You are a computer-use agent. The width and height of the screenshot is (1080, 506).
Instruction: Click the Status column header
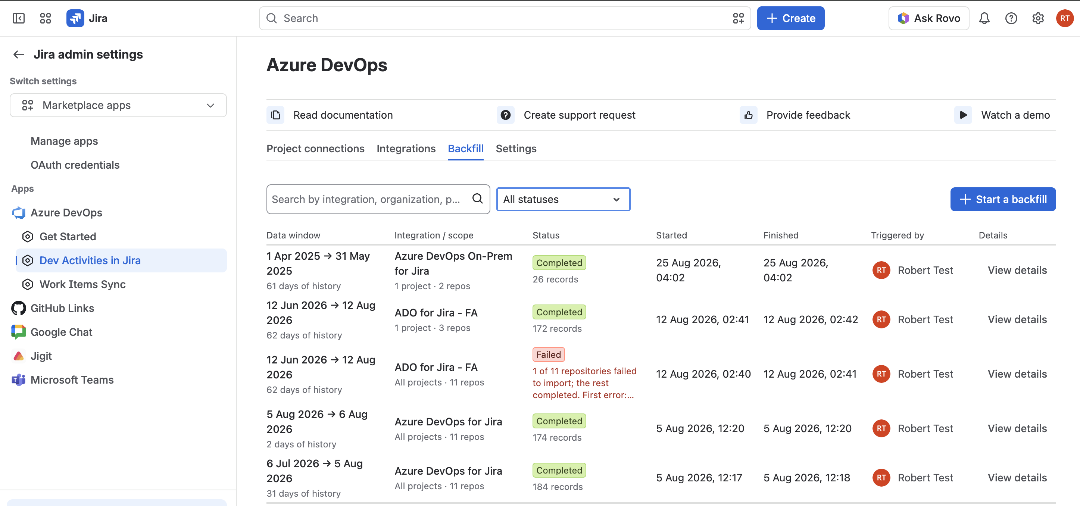[x=546, y=235]
